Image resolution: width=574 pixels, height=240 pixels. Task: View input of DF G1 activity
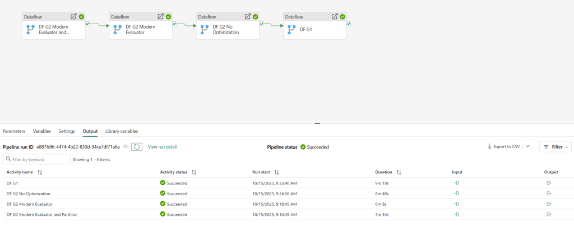[456, 183]
